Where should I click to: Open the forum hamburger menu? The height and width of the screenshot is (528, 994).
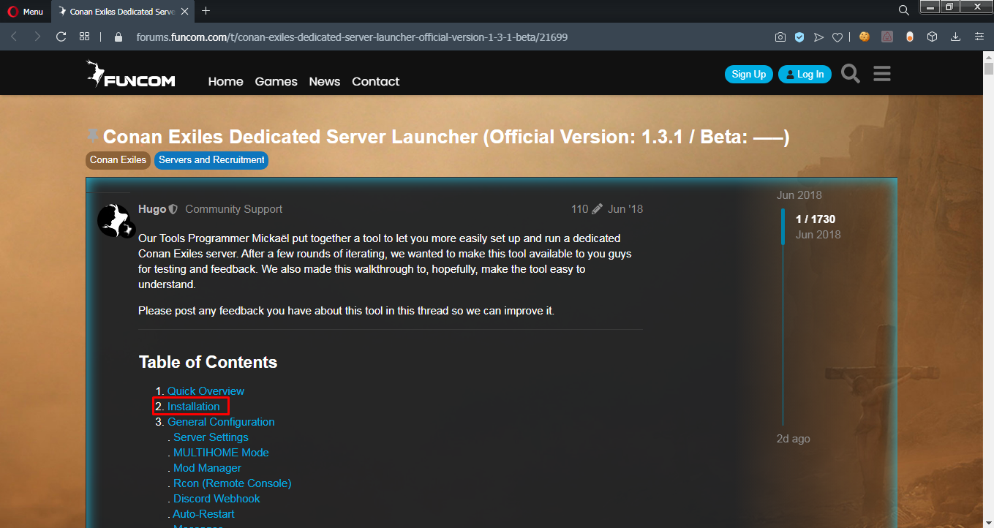coord(882,74)
